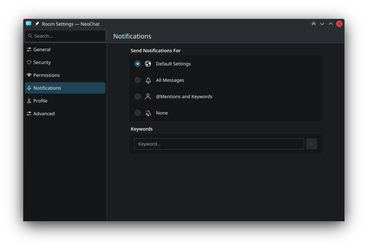
Task: Click the shield icon beside Security
Action: coord(29,62)
